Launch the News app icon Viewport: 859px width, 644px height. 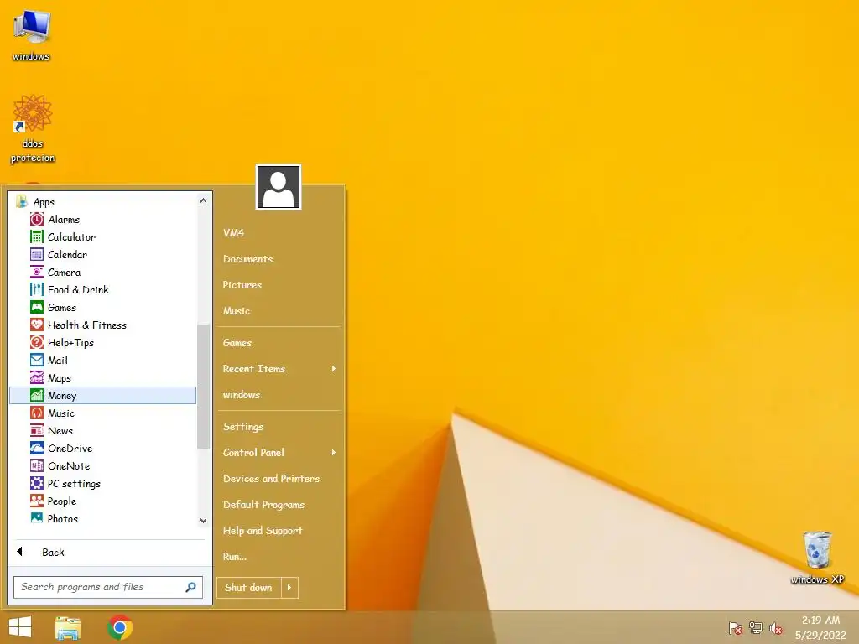click(37, 431)
